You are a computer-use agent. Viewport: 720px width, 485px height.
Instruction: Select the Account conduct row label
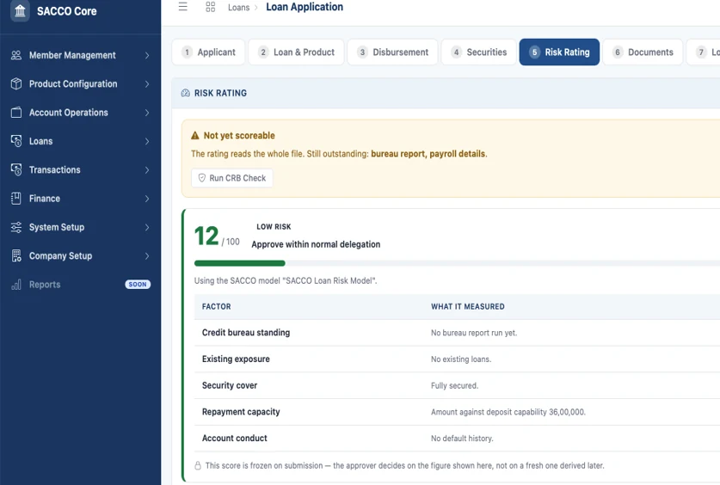coord(234,439)
